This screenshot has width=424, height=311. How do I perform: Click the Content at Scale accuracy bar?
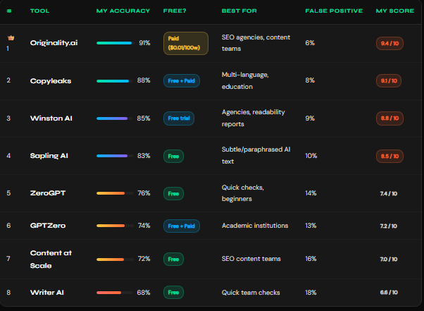[116, 260]
